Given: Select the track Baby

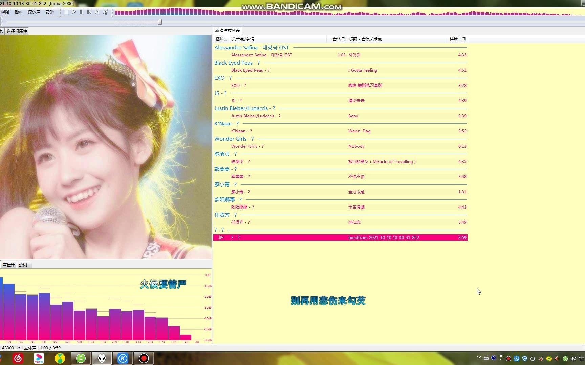Looking at the screenshot, I should tap(340, 116).
